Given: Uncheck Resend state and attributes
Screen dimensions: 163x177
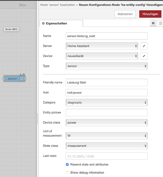Looking at the screenshot, I should pos(67,165).
